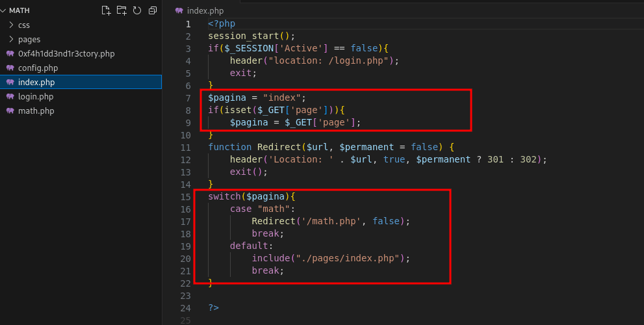This screenshot has height=325, width=644.
Task: Open math.php from the explorer
Action: click(36, 111)
